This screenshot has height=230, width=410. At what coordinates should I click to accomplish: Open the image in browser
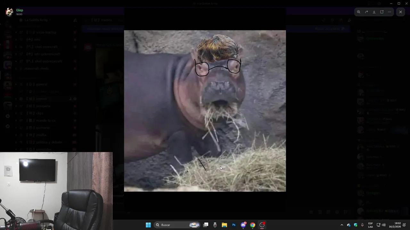[x=382, y=12]
